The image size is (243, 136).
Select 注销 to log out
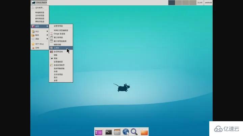37,48
